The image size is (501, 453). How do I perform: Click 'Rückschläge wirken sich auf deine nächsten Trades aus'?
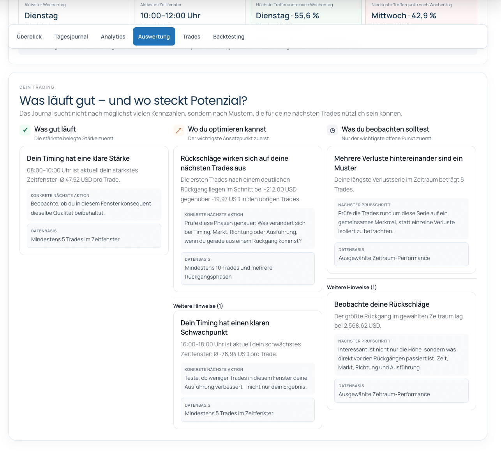point(235,163)
